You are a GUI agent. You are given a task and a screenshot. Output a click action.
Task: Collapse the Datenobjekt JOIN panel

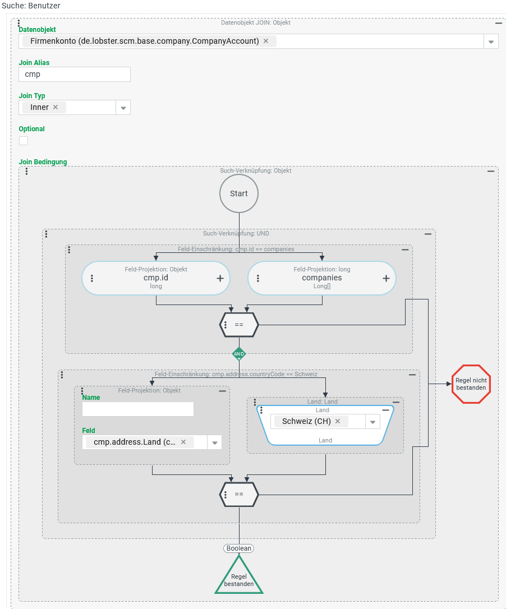[498, 23]
